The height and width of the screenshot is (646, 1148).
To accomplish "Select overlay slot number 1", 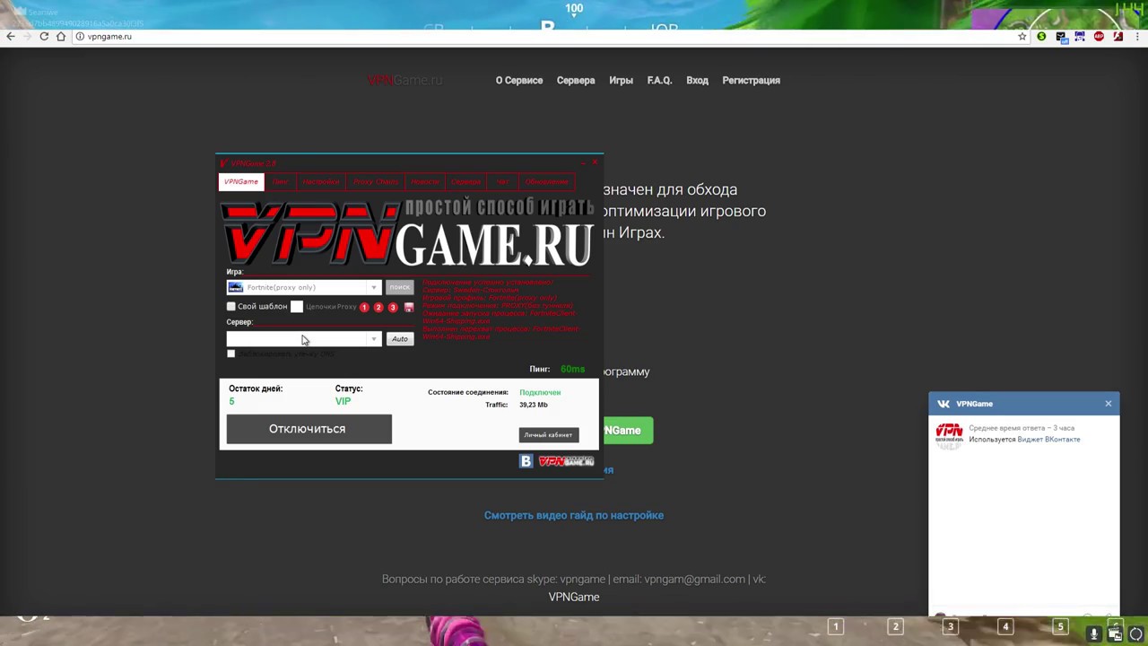I will pos(836,626).
